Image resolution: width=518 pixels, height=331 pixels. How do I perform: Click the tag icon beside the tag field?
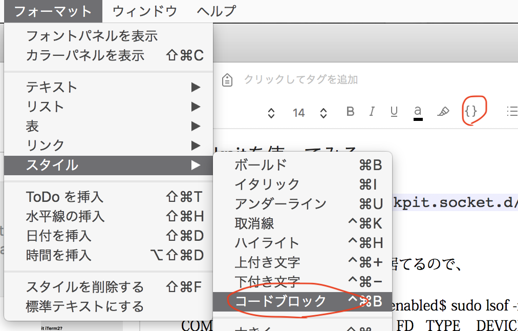227,80
